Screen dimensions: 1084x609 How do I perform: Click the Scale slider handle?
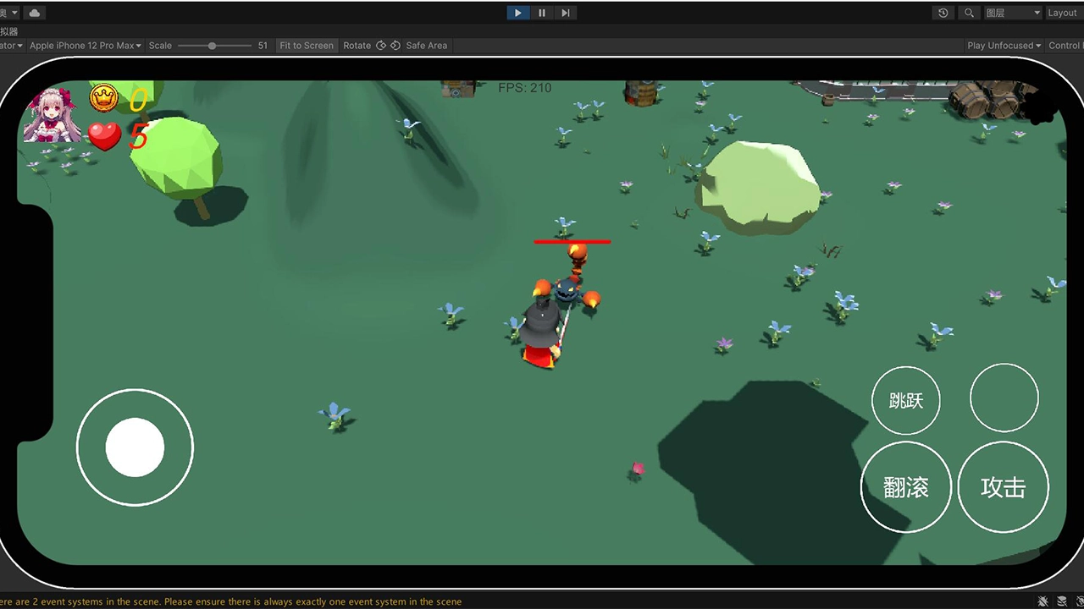click(x=212, y=46)
